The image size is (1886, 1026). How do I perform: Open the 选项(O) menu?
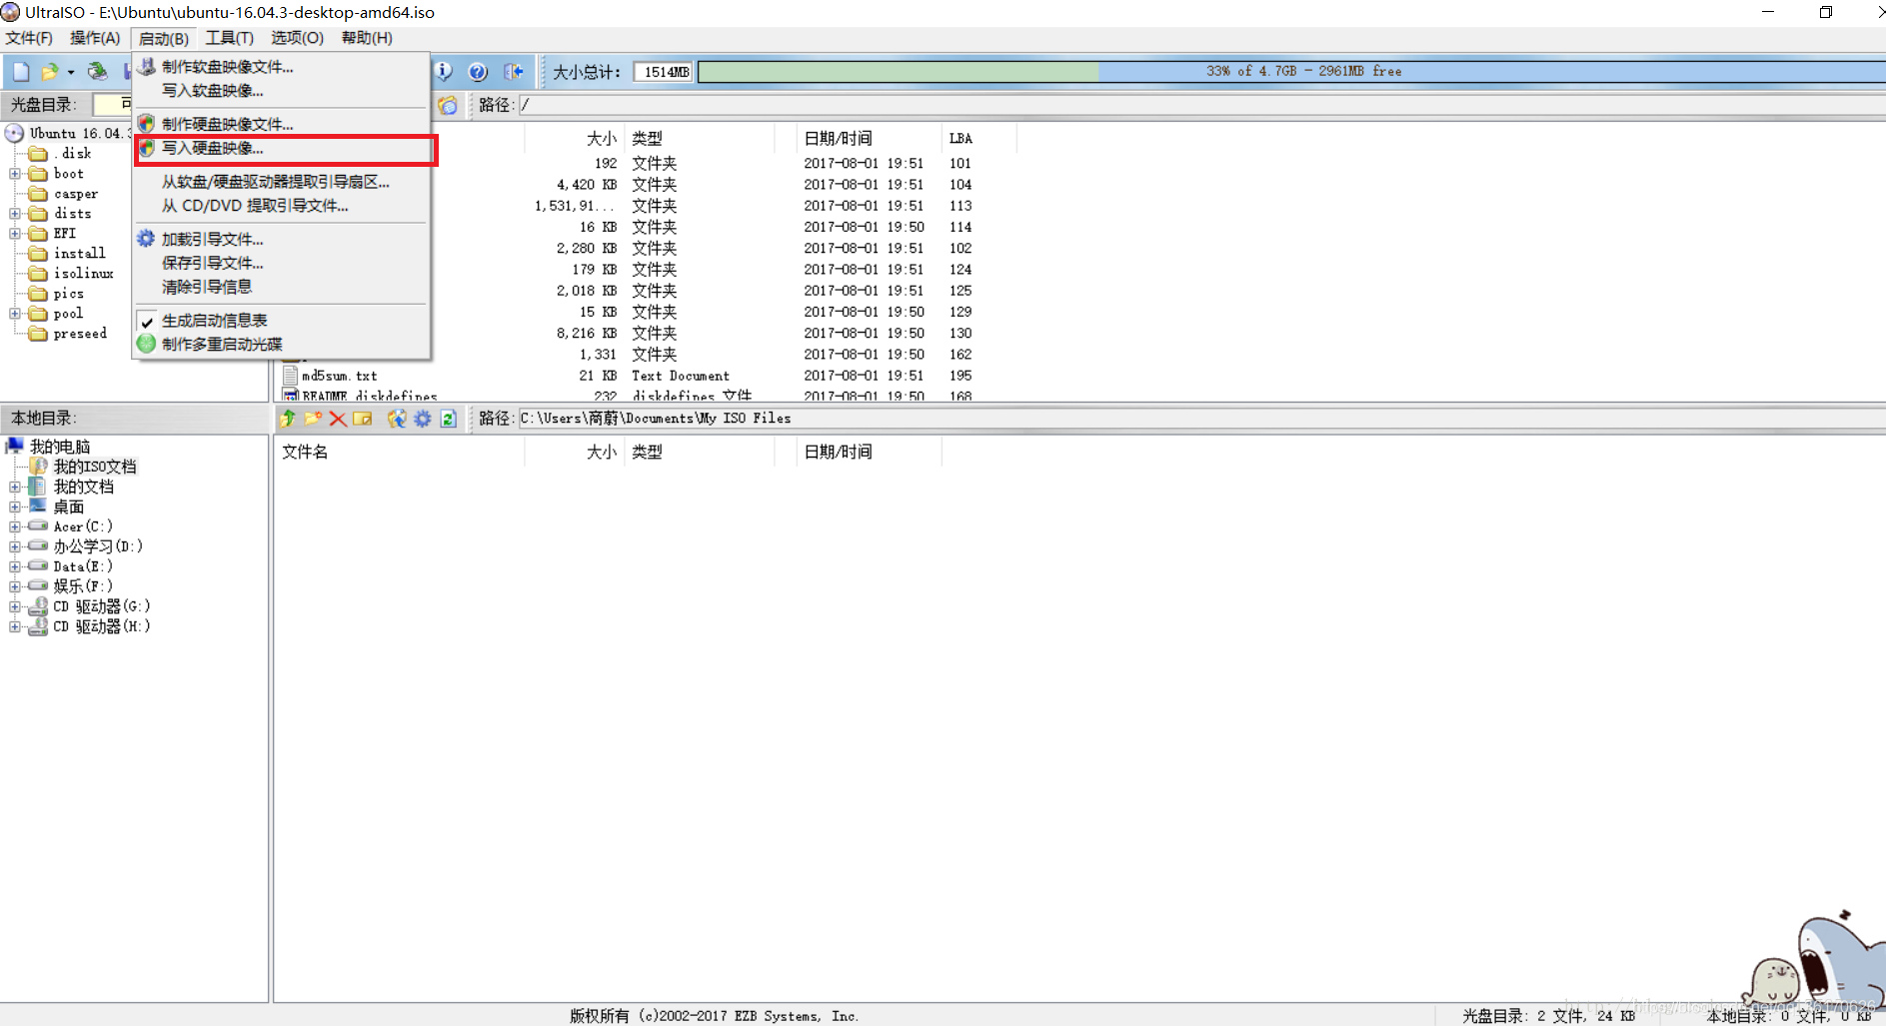pyautogui.click(x=297, y=38)
